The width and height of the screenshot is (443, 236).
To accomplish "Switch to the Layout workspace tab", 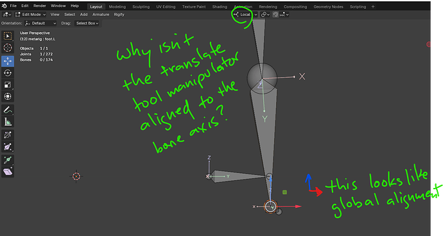I will click(x=96, y=7).
